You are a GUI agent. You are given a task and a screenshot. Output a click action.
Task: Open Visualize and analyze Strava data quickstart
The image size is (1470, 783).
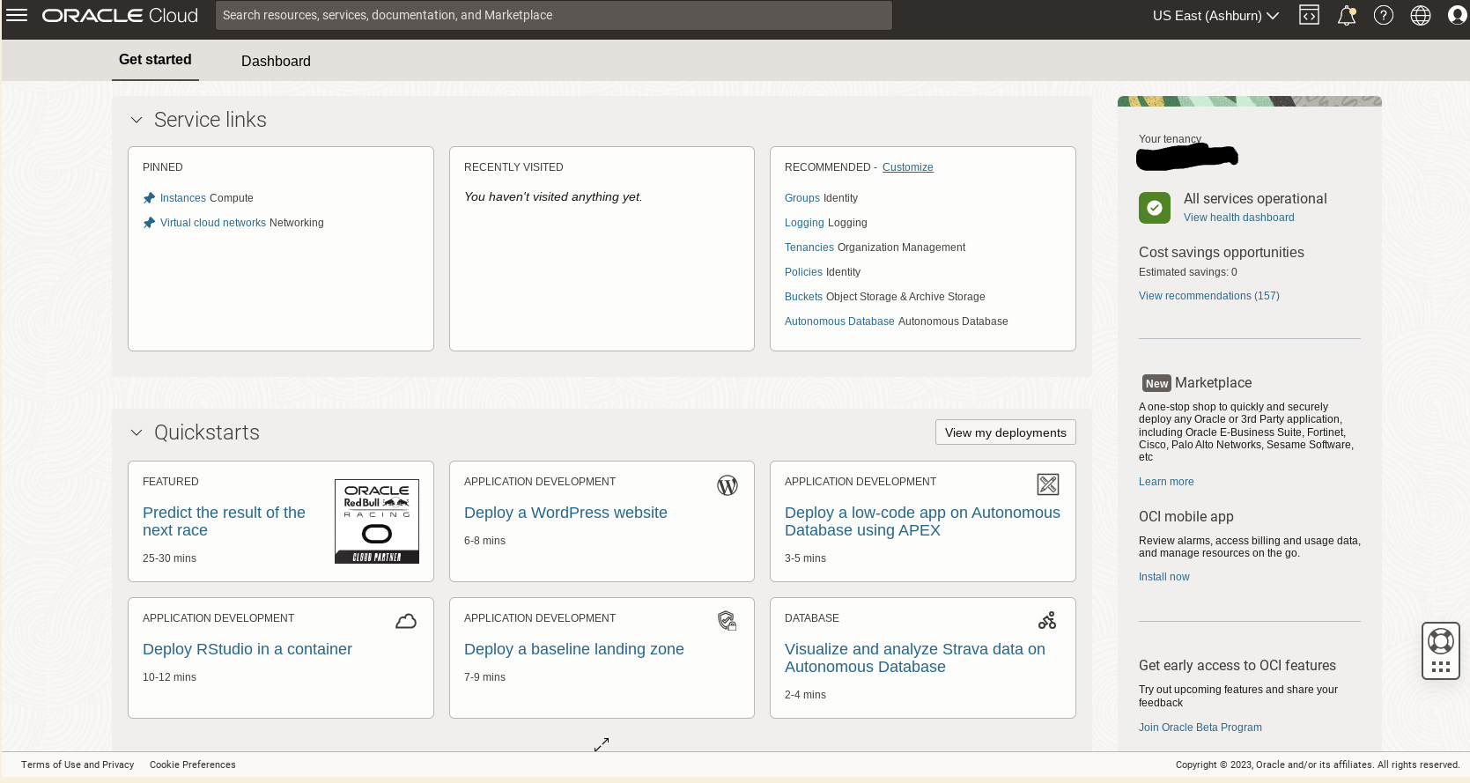click(915, 658)
